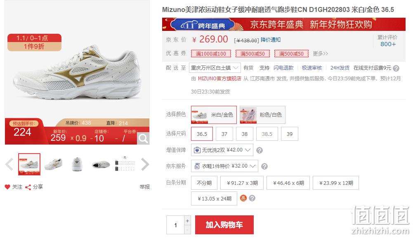Click the red heart follow icon
The width and height of the screenshot is (413, 238).
click(7, 187)
